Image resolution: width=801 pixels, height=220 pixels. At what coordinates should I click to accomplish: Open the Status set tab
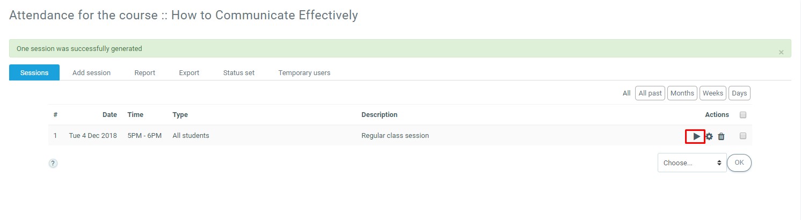239,73
